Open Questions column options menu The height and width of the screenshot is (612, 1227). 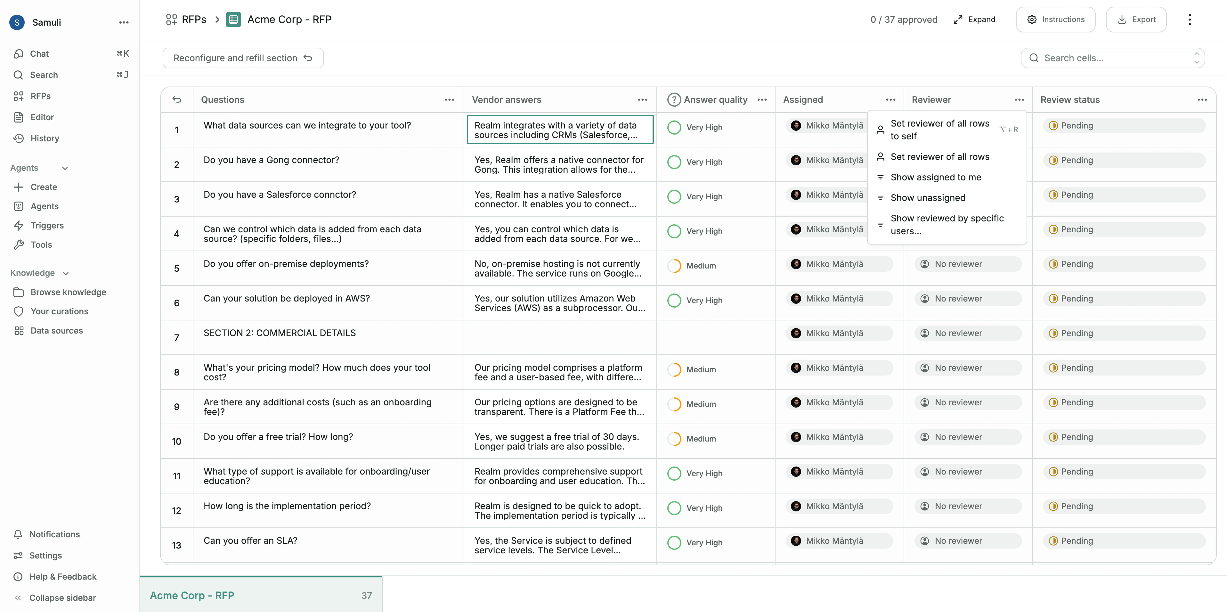(x=449, y=100)
